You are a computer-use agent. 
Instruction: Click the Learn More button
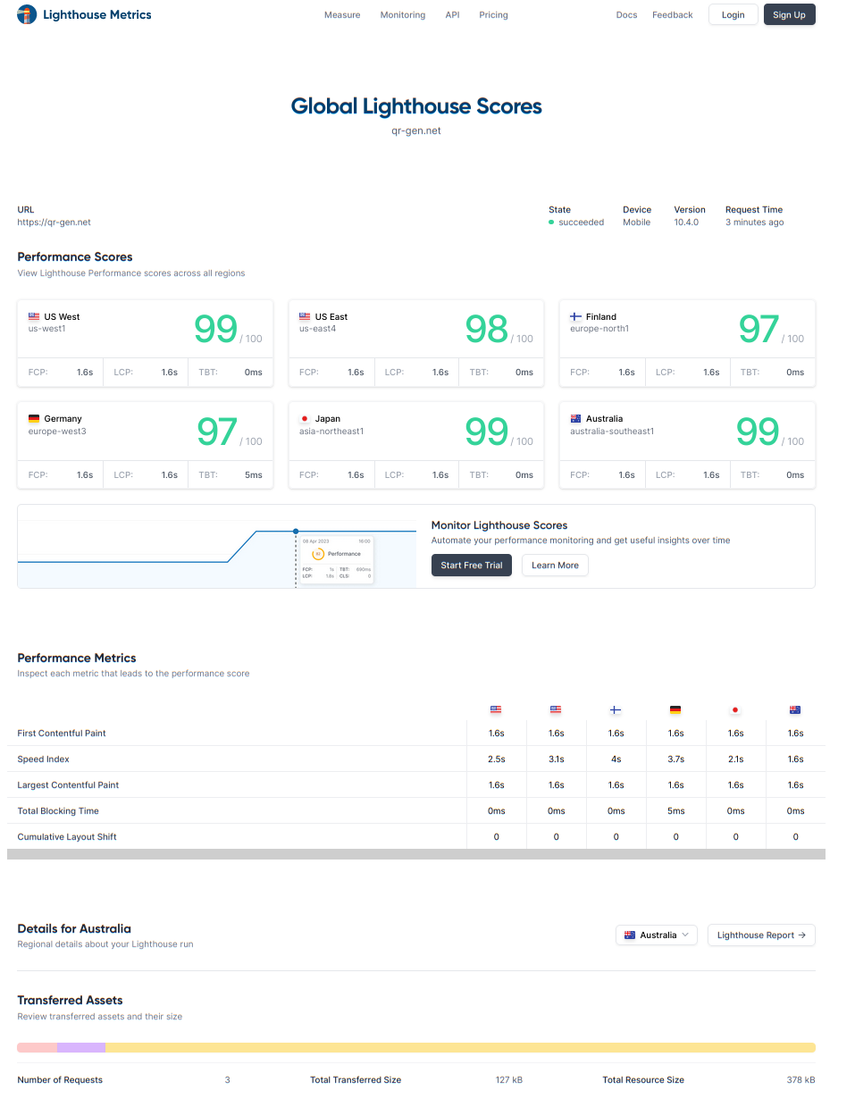555,566
